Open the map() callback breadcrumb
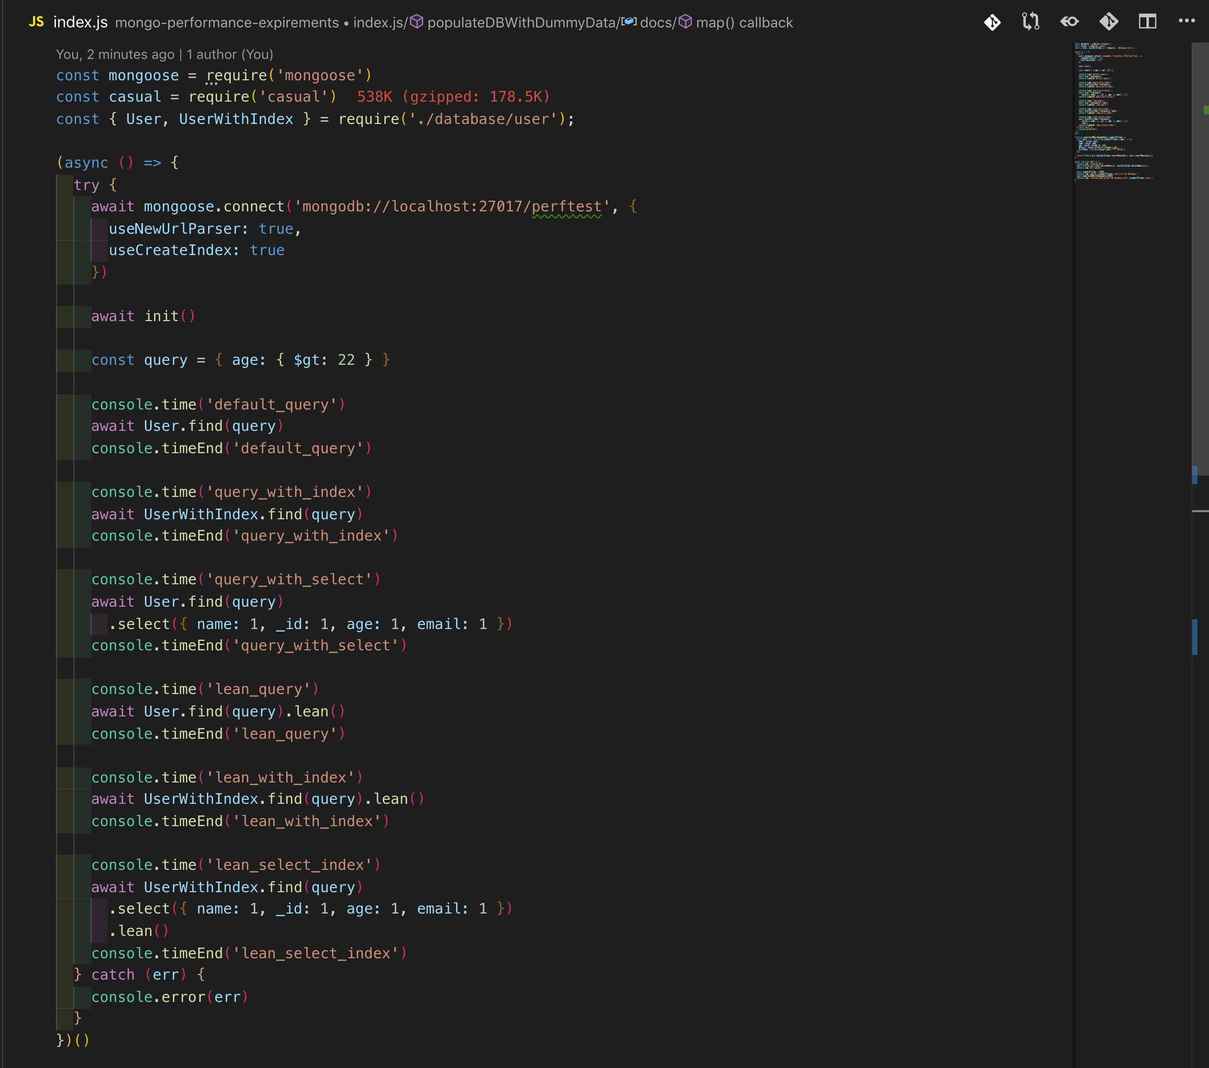Viewport: 1209px width, 1068px height. [x=744, y=22]
